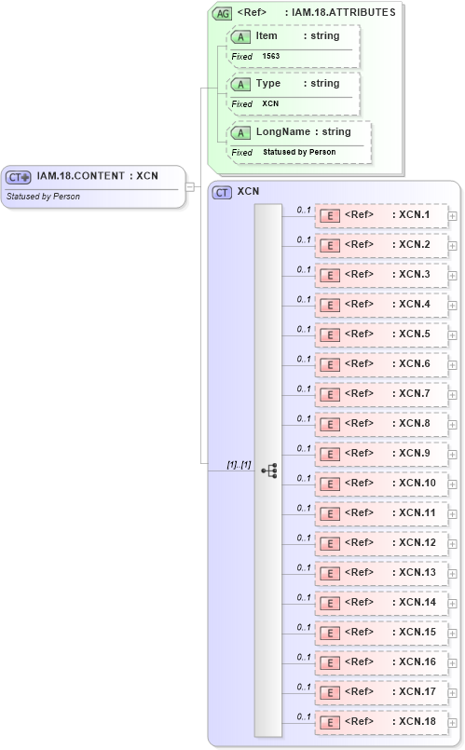Click the 'Item' attribute name
Screen dimensions: 465x750
pos(267,36)
